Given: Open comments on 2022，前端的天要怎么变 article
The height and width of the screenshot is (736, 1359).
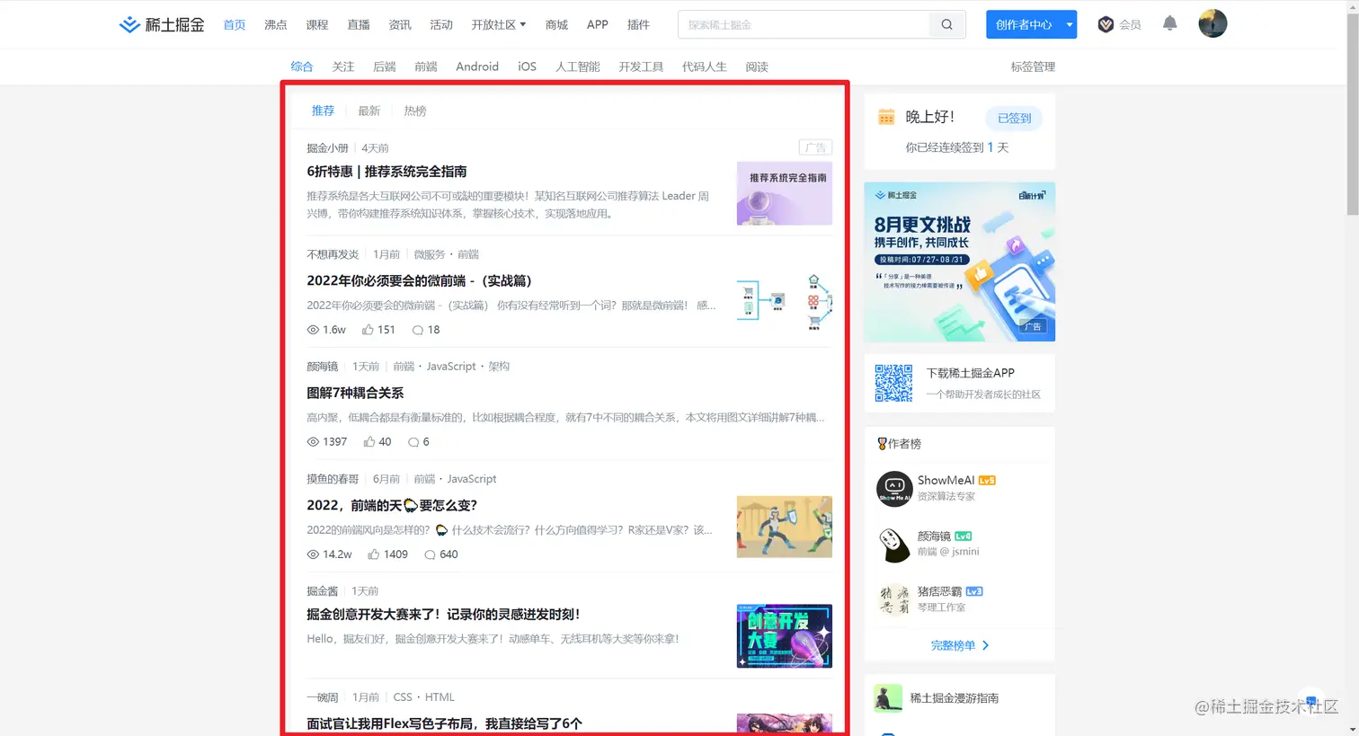Looking at the screenshot, I should coord(430,554).
